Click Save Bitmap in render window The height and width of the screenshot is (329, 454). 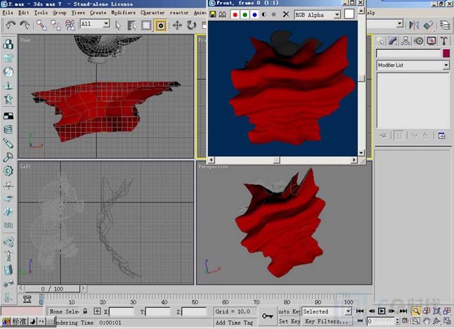[x=213, y=14]
